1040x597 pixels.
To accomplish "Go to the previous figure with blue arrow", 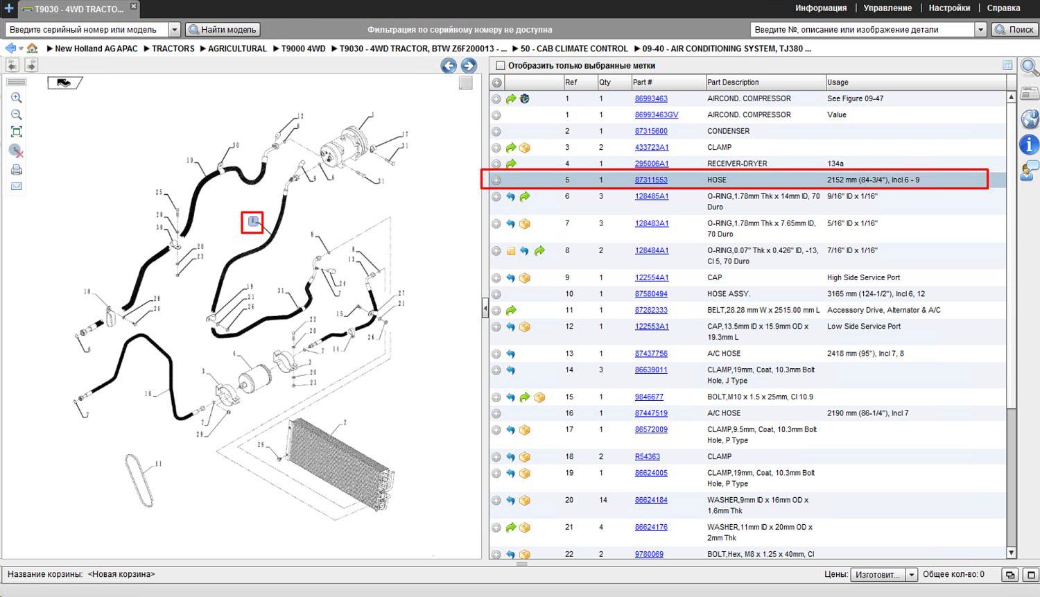I will click(449, 66).
